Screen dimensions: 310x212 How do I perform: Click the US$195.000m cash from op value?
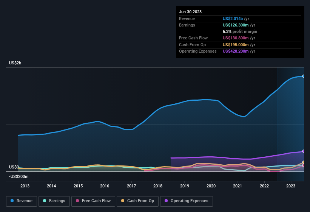coord(236,45)
